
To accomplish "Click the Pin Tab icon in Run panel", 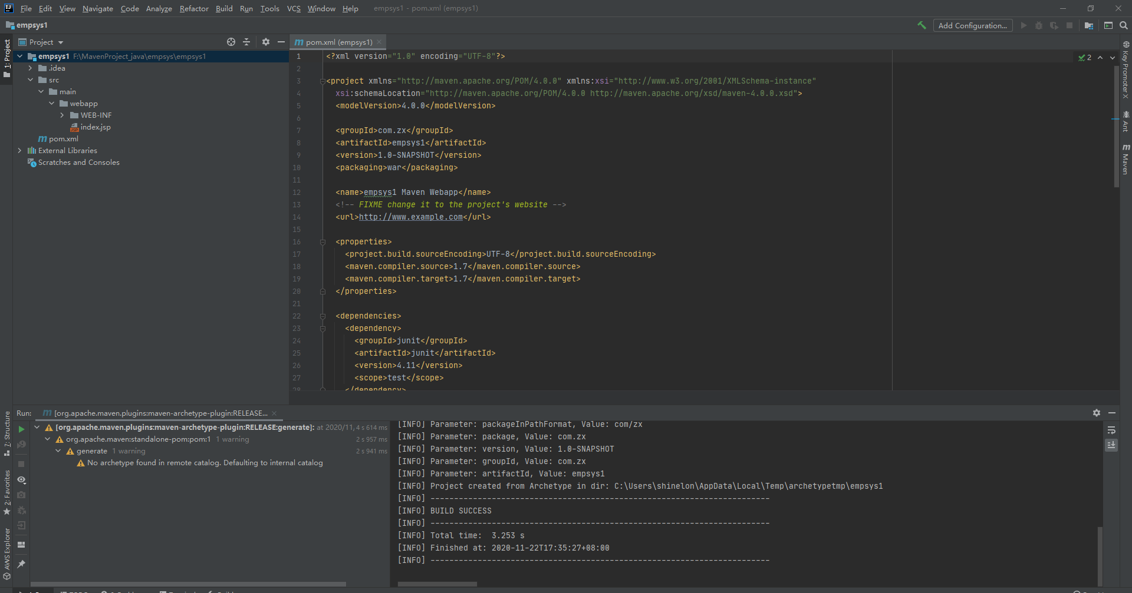I will point(21,564).
